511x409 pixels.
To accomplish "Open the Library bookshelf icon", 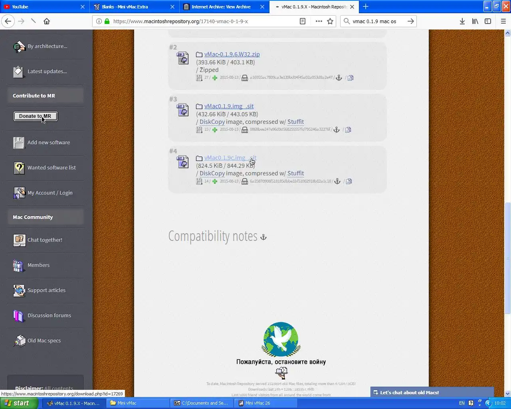I will 475,21.
